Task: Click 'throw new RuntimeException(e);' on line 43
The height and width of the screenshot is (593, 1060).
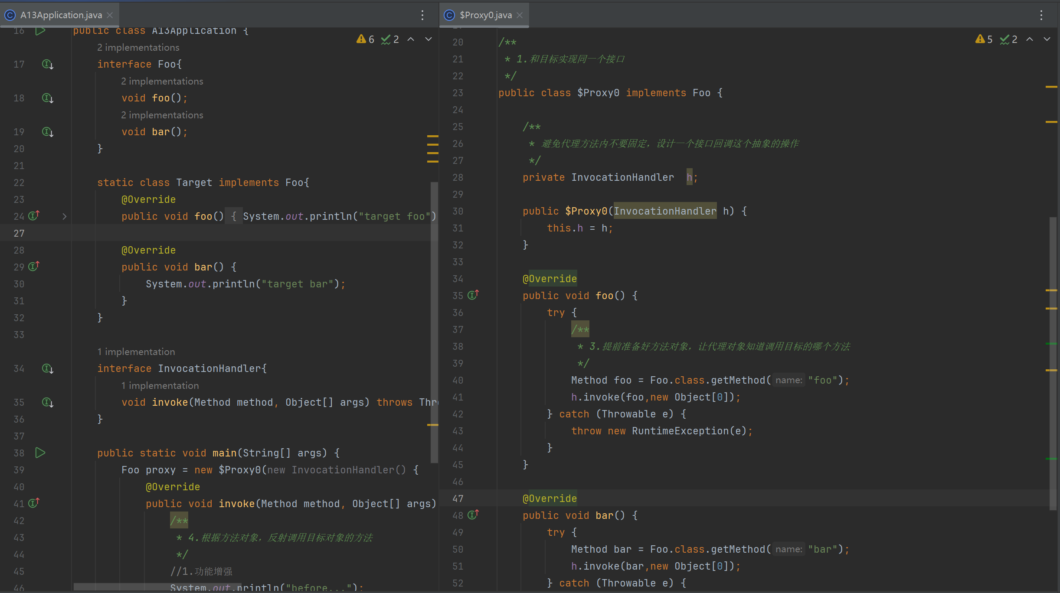Action: [x=662, y=431]
